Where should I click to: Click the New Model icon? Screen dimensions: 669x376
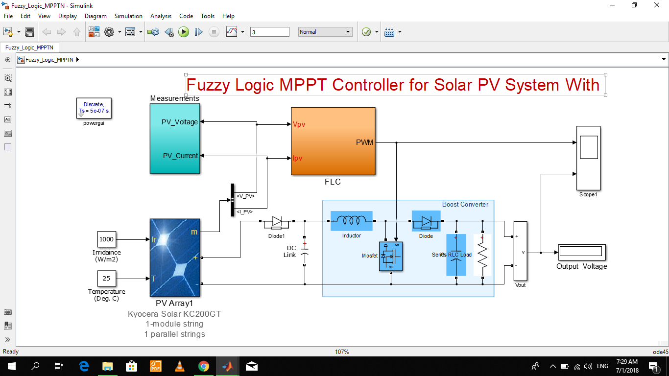point(8,32)
